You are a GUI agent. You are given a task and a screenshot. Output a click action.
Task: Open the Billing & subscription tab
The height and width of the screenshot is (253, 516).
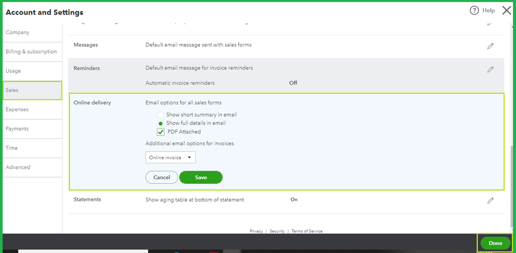[x=32, y=52]
